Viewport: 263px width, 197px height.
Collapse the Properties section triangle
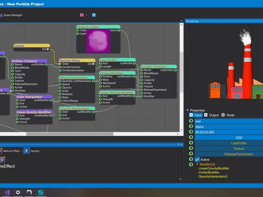187,110
